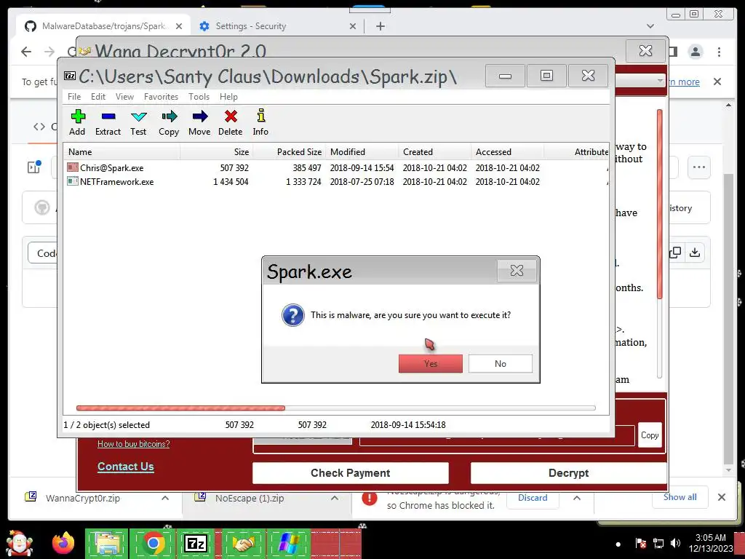Expand WannaCrypt0r.zip download options
745x559 pixels.
(x=165, y=498)
